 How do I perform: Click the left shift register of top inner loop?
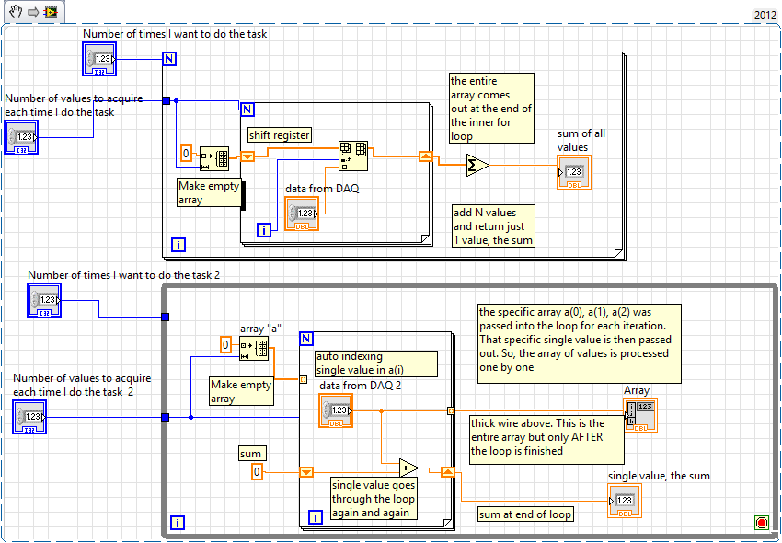(x=247, y=156)
